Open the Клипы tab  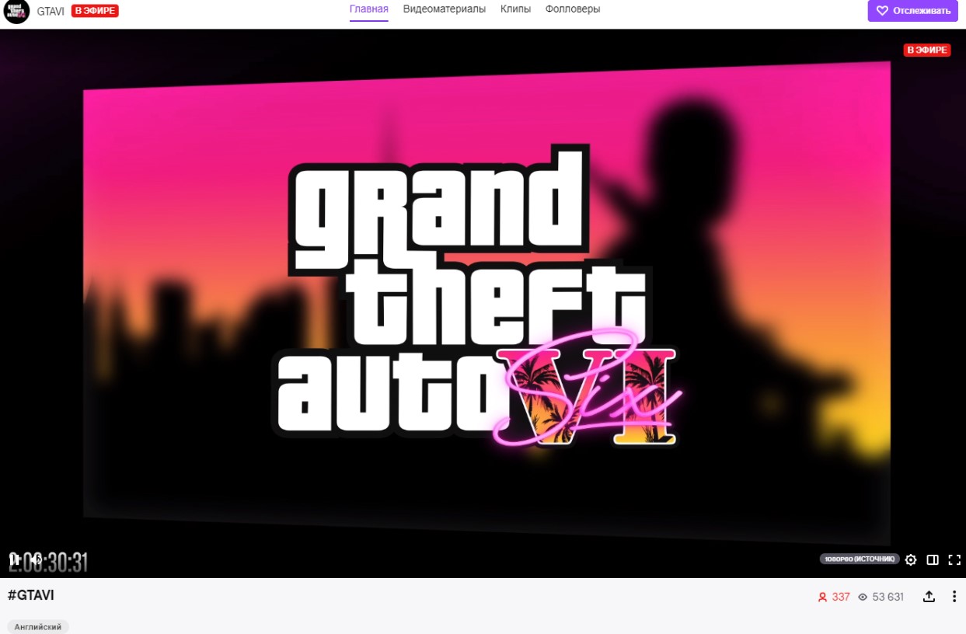coord(515,9)
